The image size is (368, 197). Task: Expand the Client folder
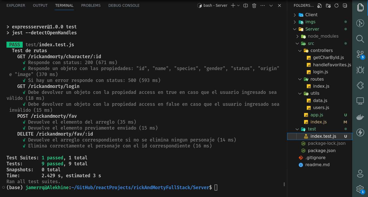[x=311, y=15]
